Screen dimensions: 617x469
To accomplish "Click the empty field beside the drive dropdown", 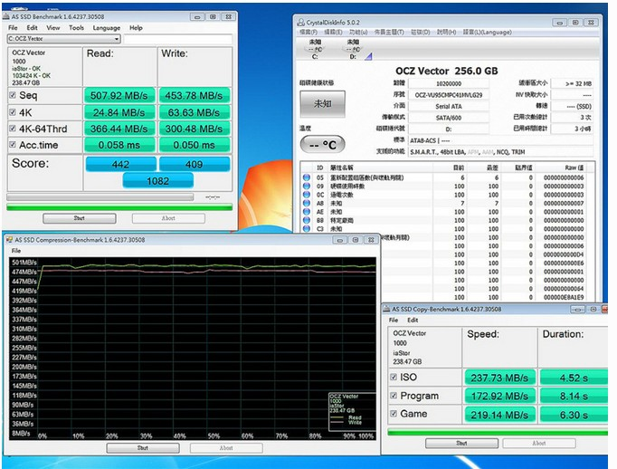I will pos(178,39).
